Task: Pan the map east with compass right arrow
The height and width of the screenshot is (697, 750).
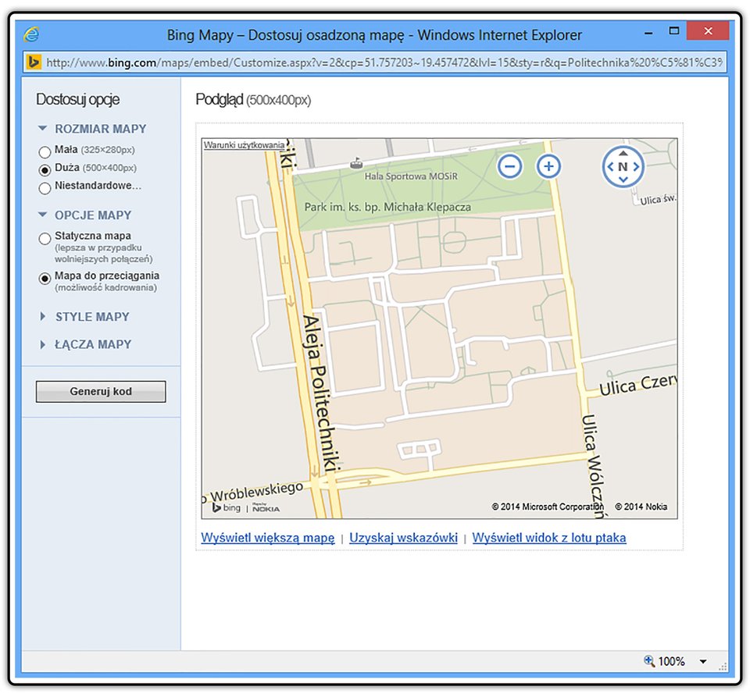Action: [636, 166]
